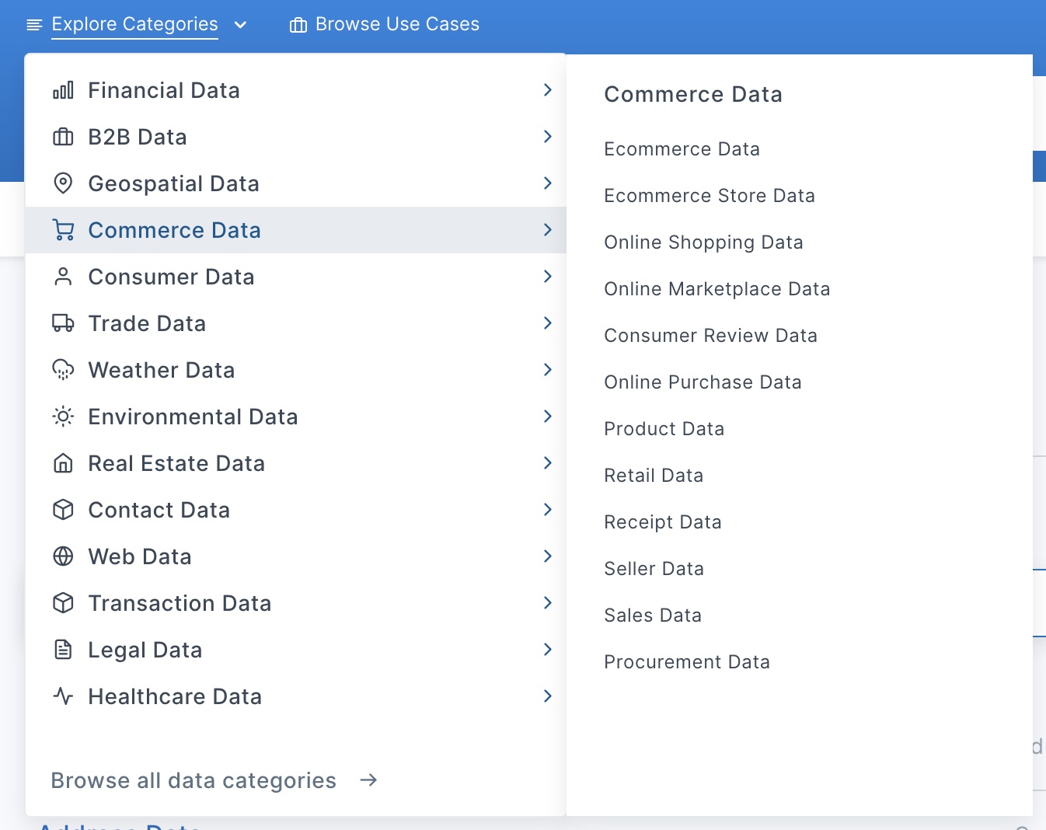Click the Environmental Data sun icon
The height and width of the screenshot is (830, 1046).
tap(63, 417)
